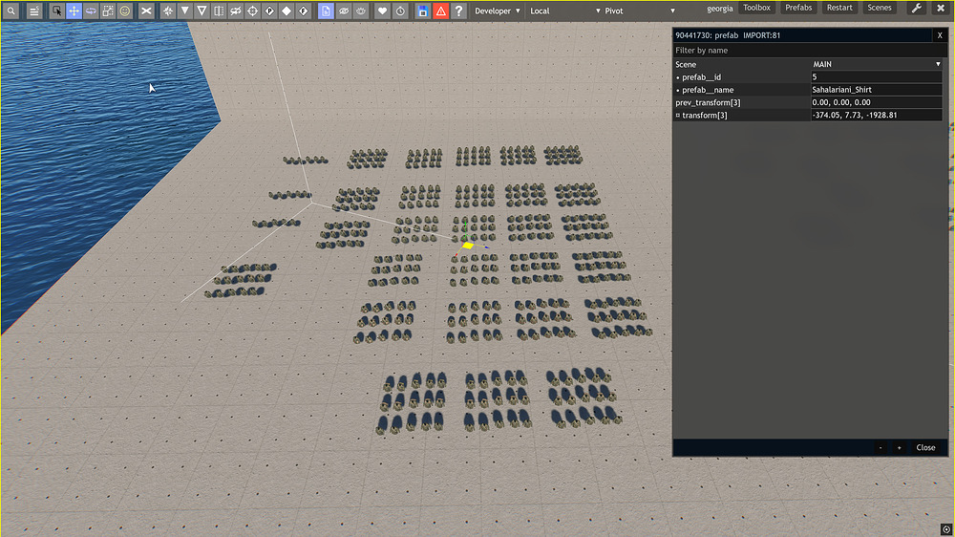Click the plus button in panel footer

(x=899, y=447)
